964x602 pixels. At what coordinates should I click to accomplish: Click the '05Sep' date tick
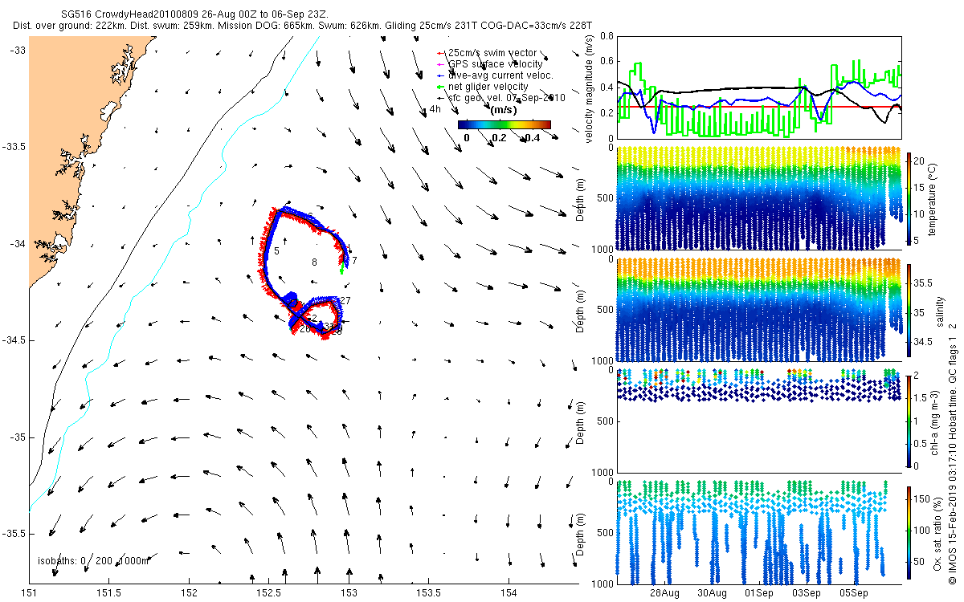coord(854,593)
